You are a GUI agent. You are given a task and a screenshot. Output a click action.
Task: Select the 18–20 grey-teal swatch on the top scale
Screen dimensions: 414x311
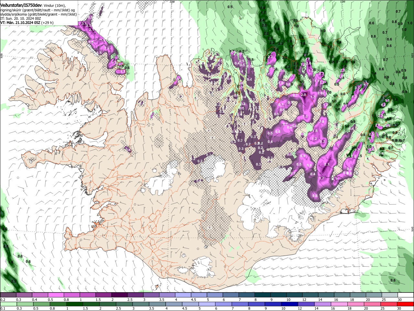pos(358,295)
